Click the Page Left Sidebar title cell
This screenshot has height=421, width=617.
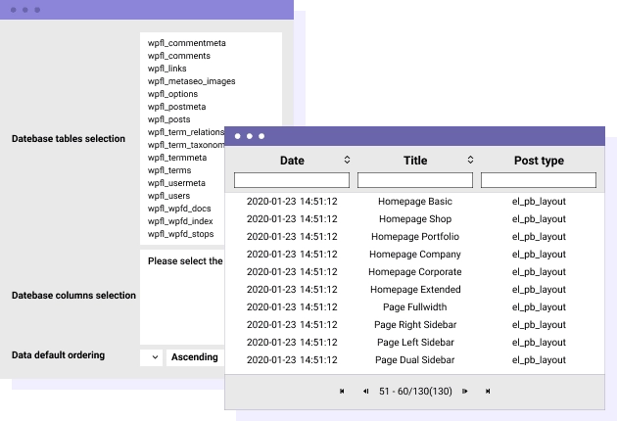[415, 343]
